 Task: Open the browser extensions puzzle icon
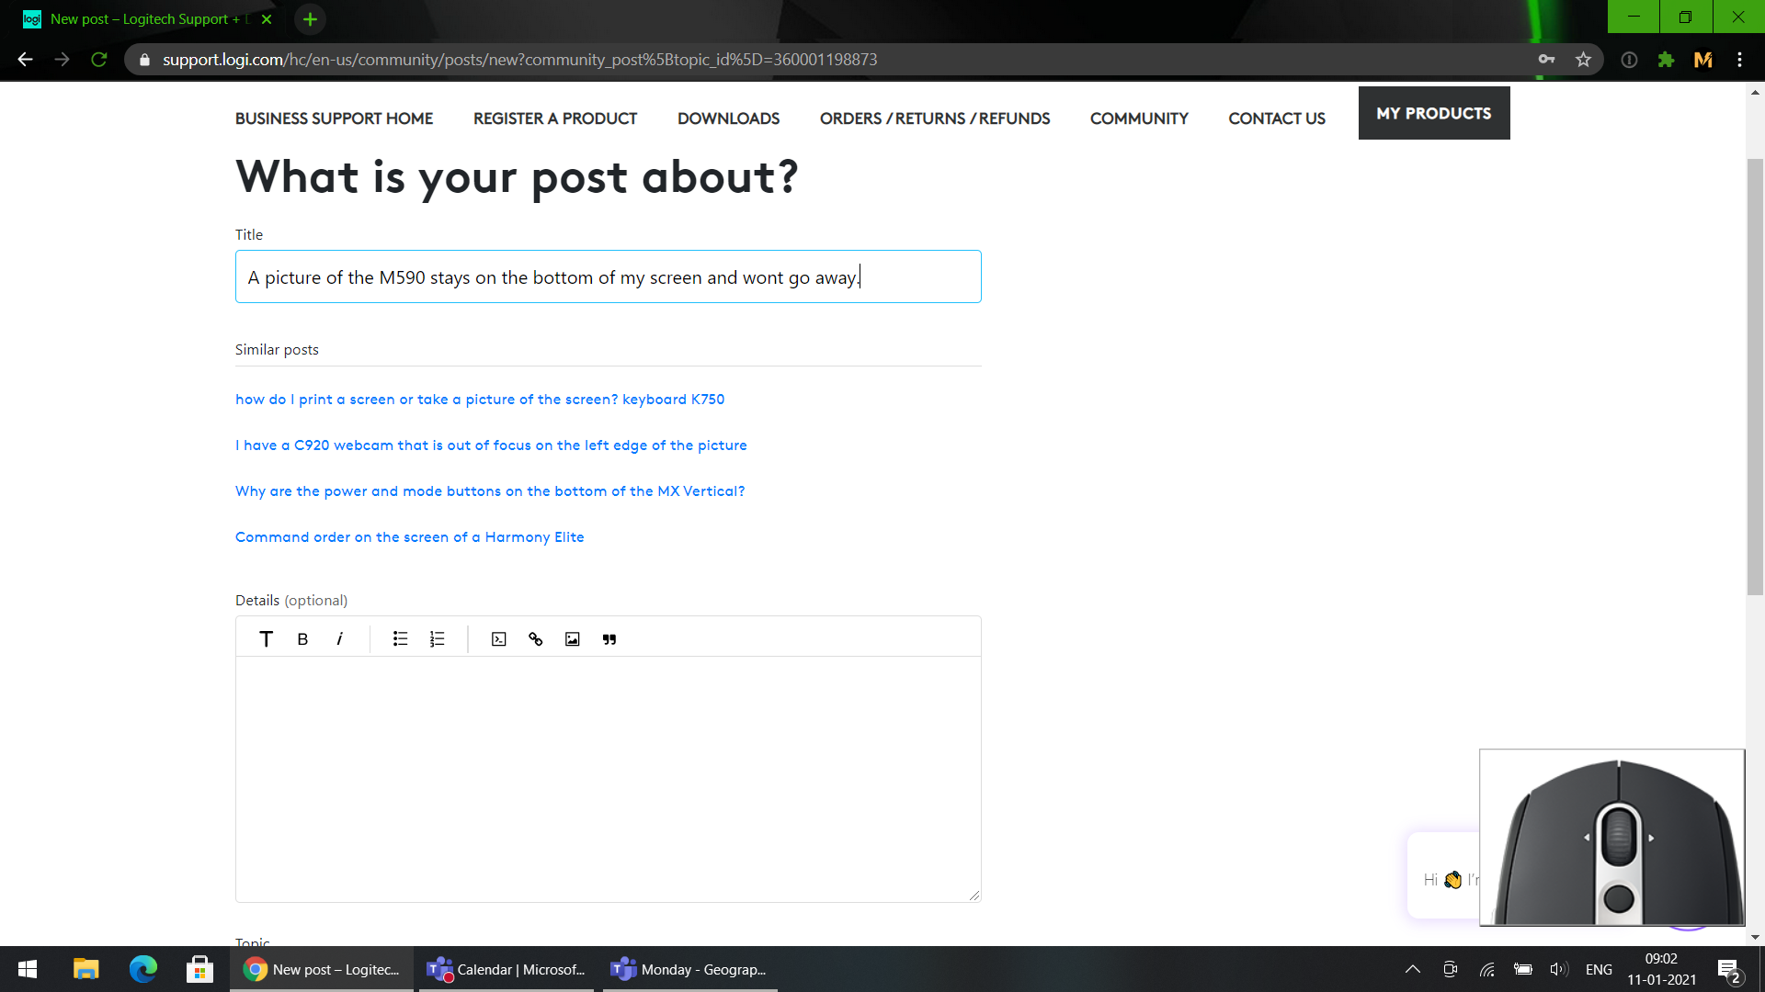1666,60
